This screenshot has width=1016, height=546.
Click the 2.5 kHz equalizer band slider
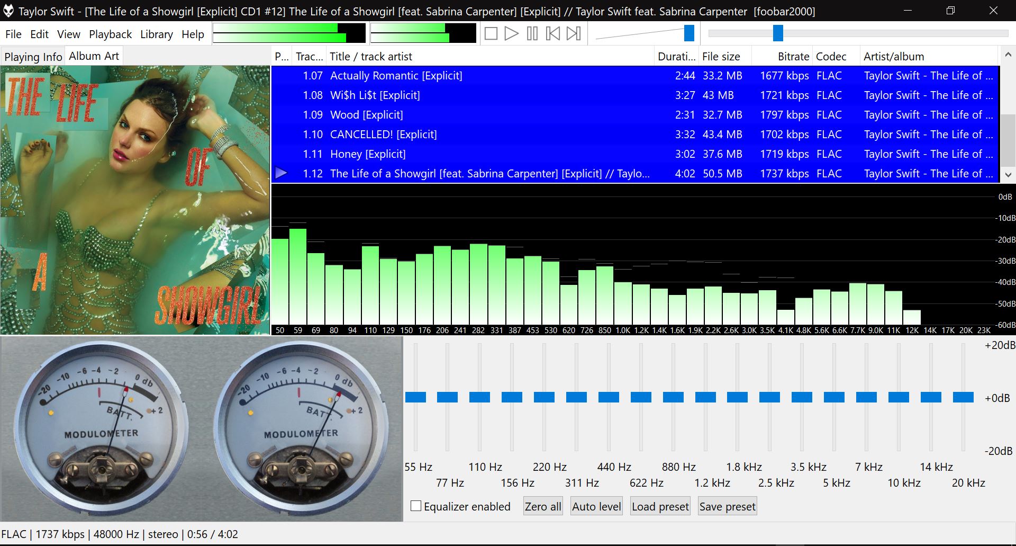pos(769,397)
